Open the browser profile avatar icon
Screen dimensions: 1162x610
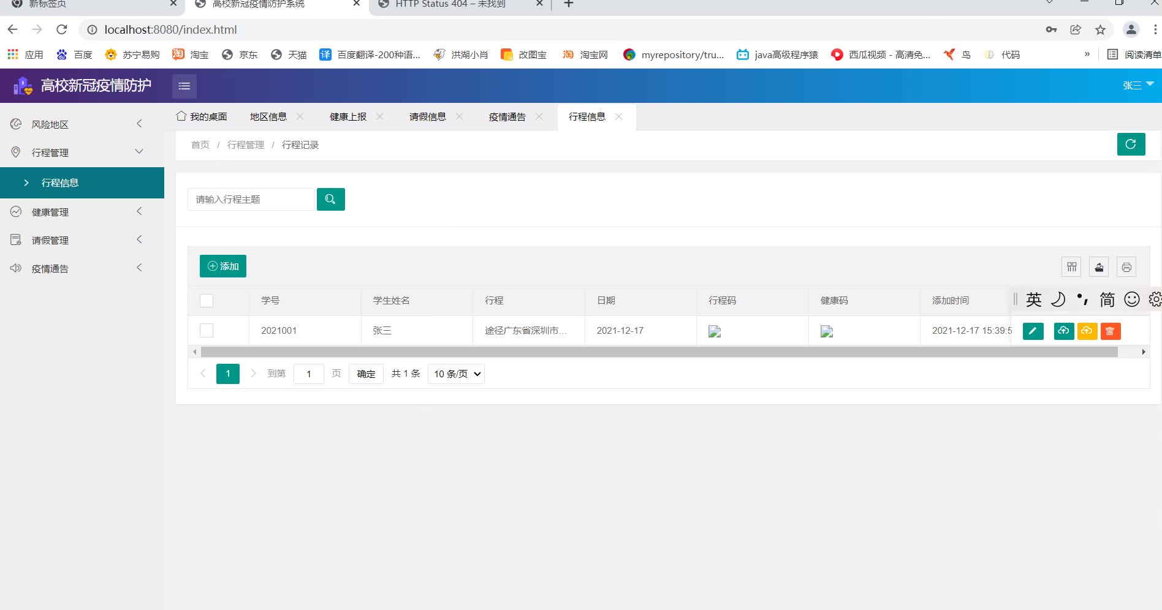coord(1131,29)
